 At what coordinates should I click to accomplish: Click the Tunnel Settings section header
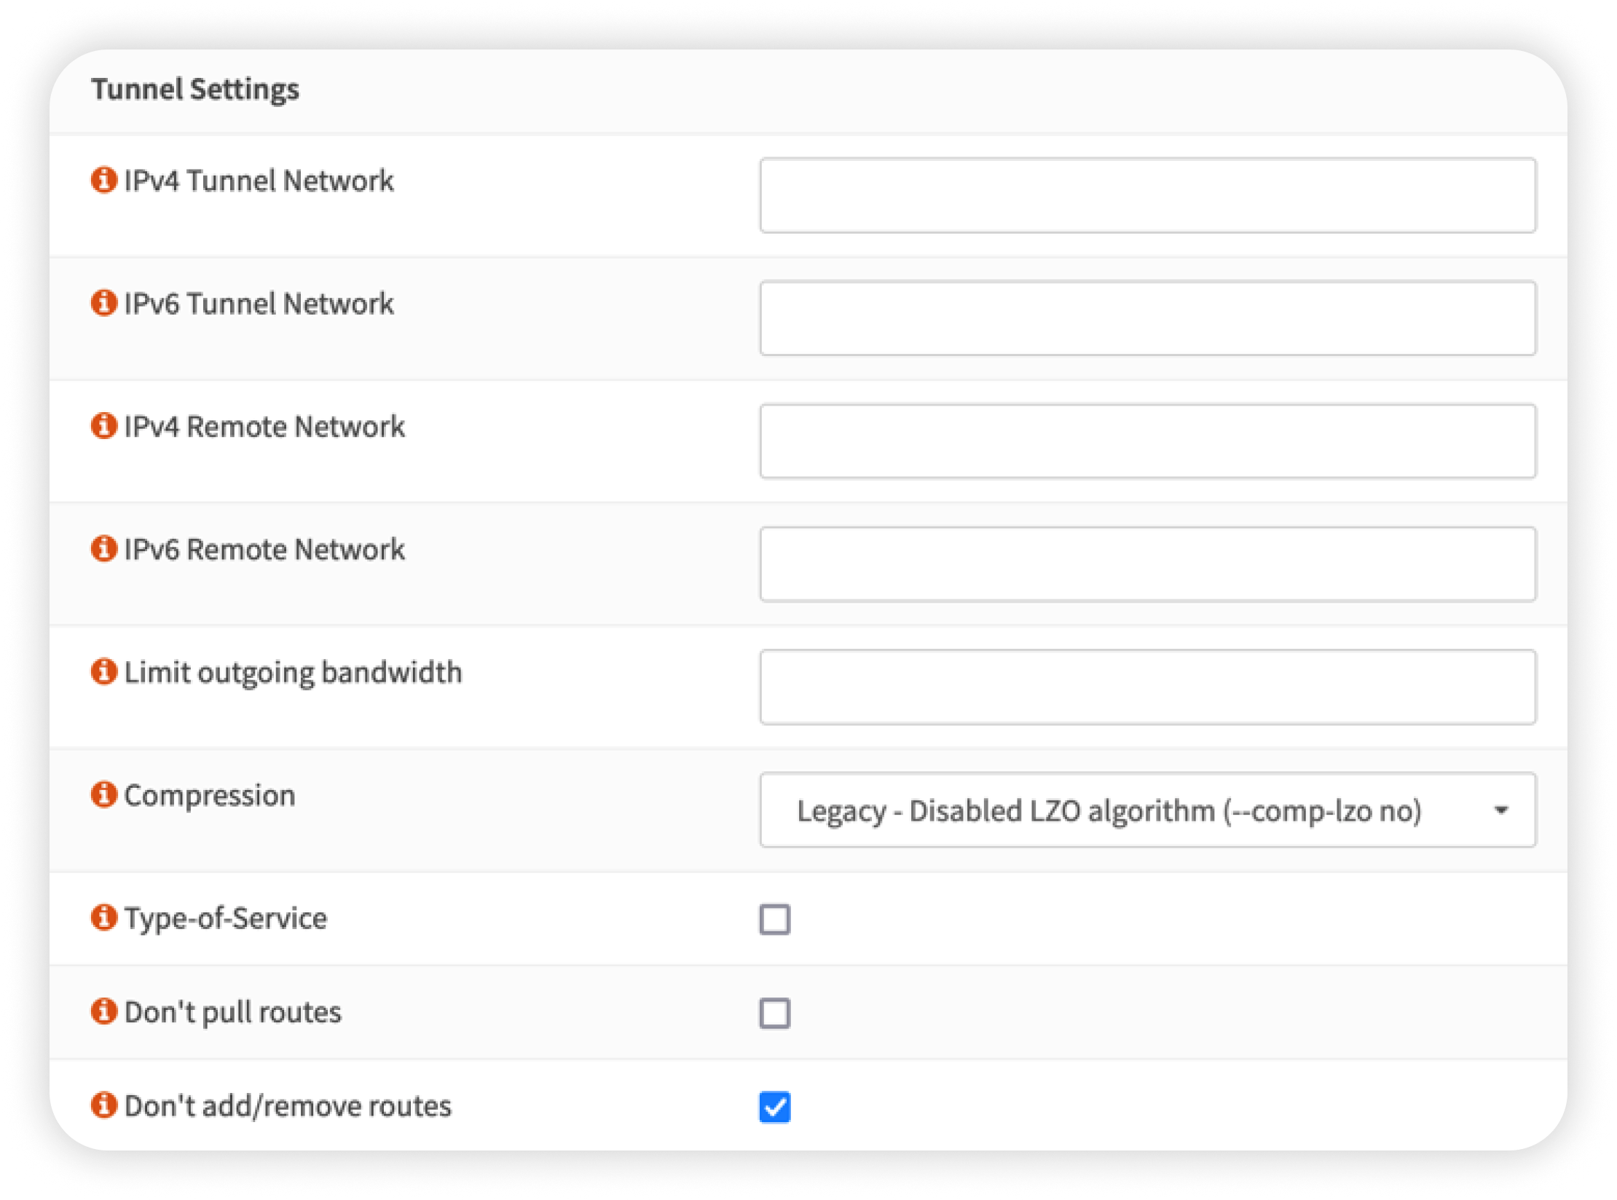(195, 90)
